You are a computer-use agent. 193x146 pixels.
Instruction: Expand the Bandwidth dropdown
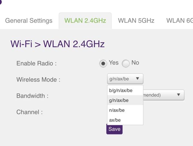tap(164, 95)
